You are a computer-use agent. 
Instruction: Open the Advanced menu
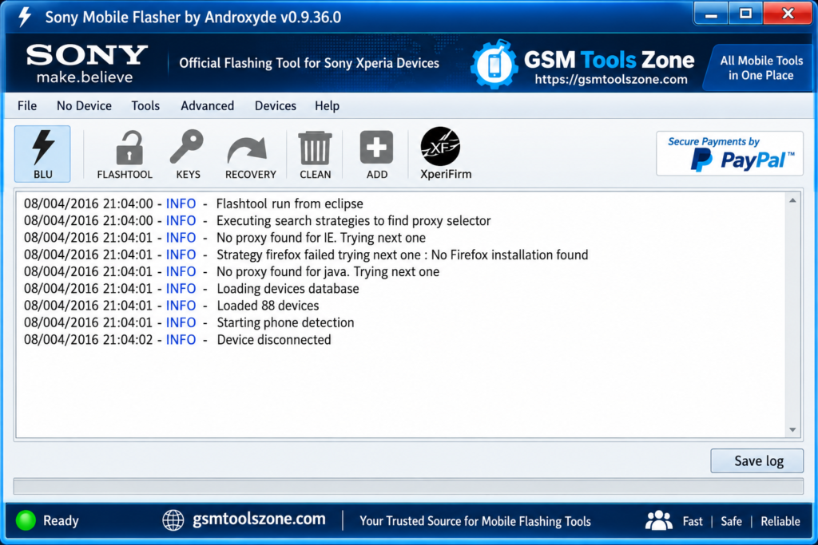207,106
